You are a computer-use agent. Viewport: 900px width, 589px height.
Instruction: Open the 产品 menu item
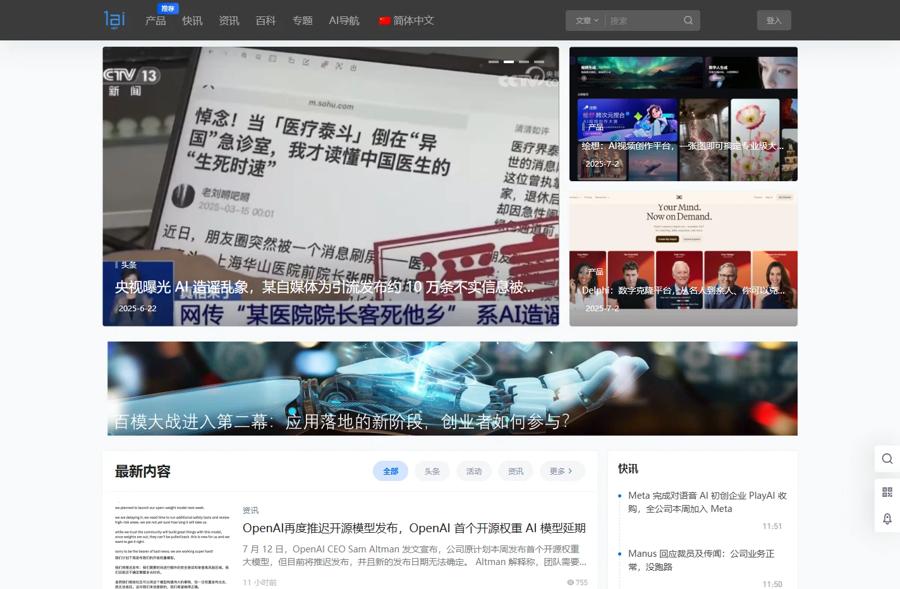point(155,21)
